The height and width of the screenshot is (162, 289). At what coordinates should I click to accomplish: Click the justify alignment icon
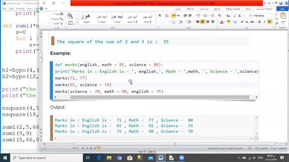[x=198, y=22]
